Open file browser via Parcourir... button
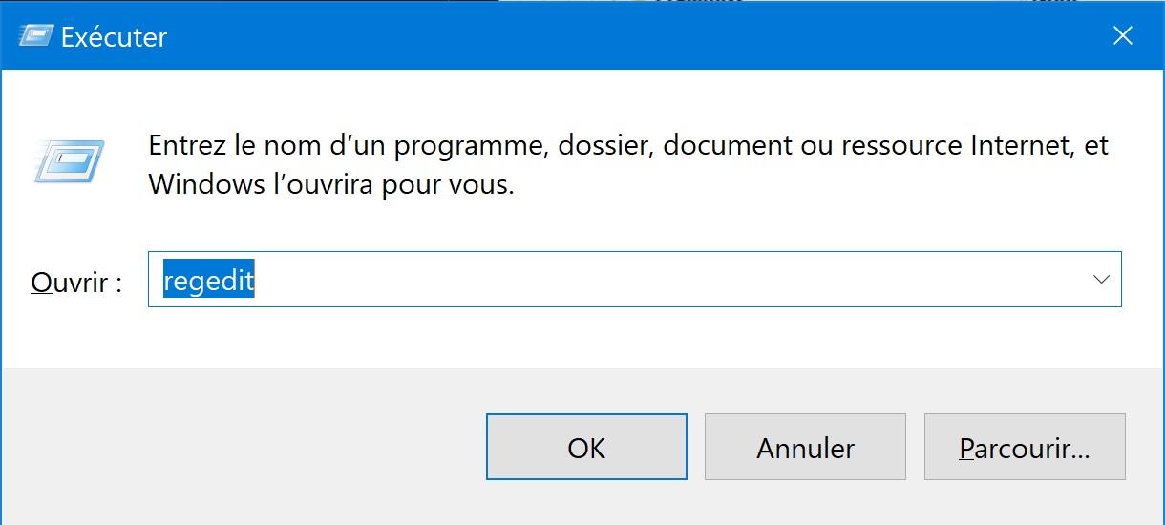The image size is (1165, 525). [x=1024, y=447]
